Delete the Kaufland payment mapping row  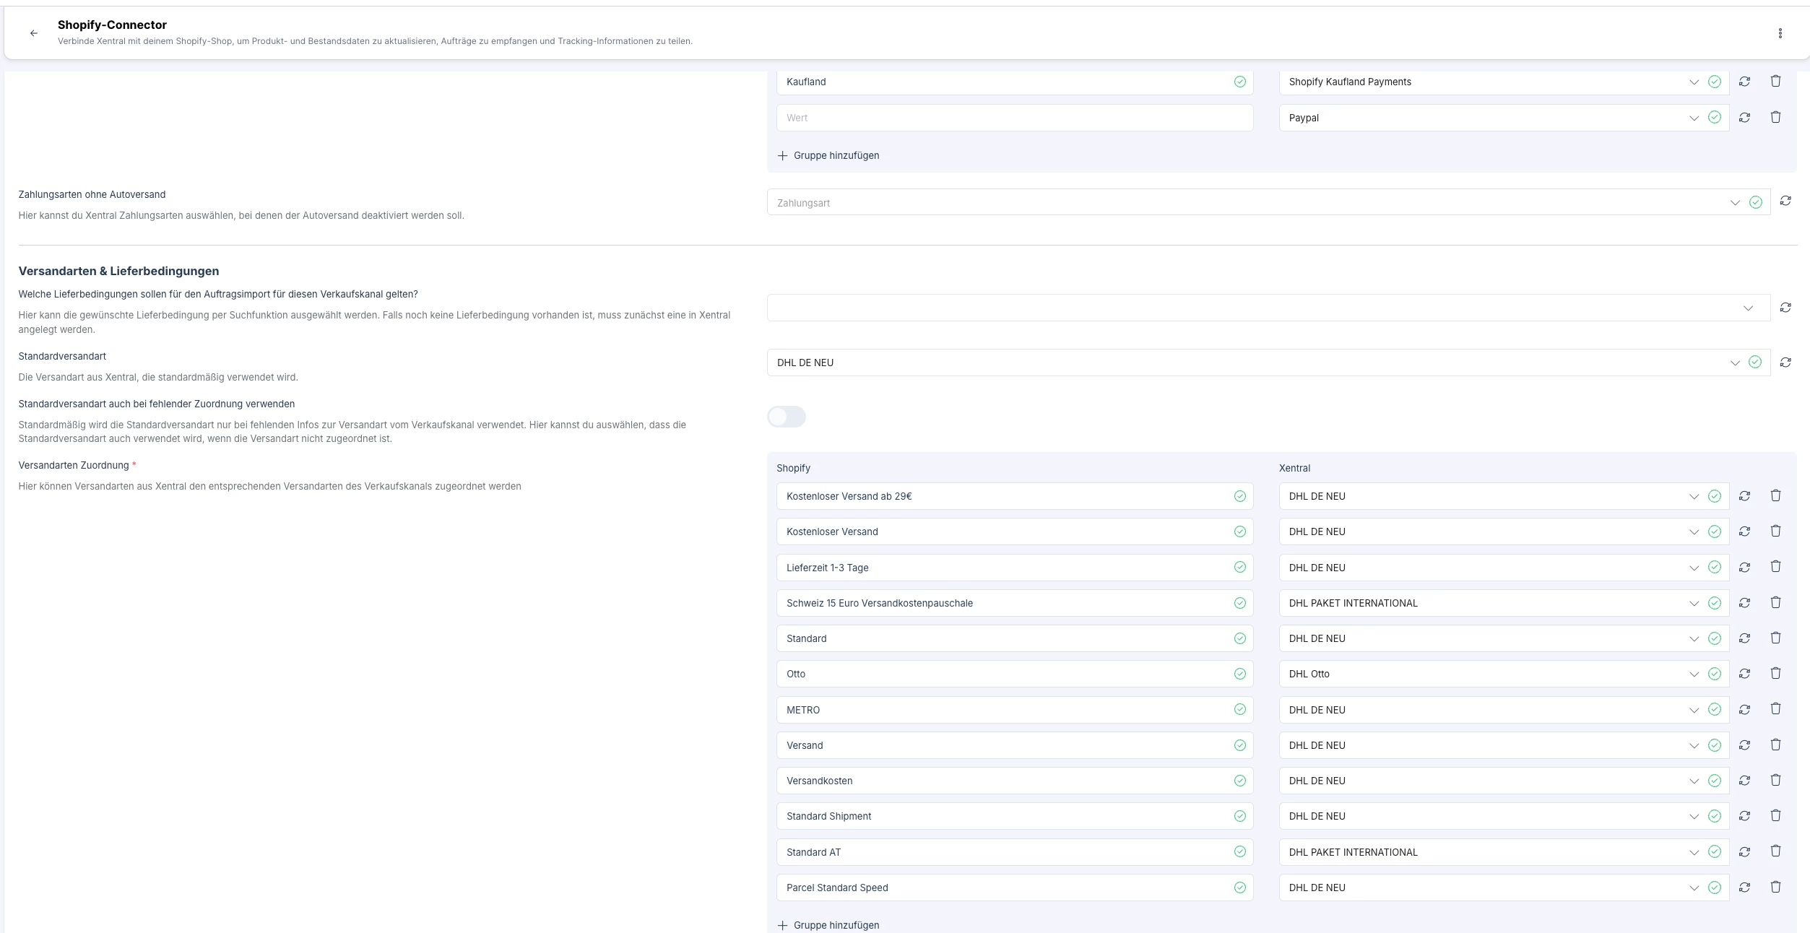[x=1775, y=81]
